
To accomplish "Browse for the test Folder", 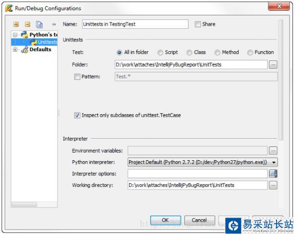I will tap(273, 65).
